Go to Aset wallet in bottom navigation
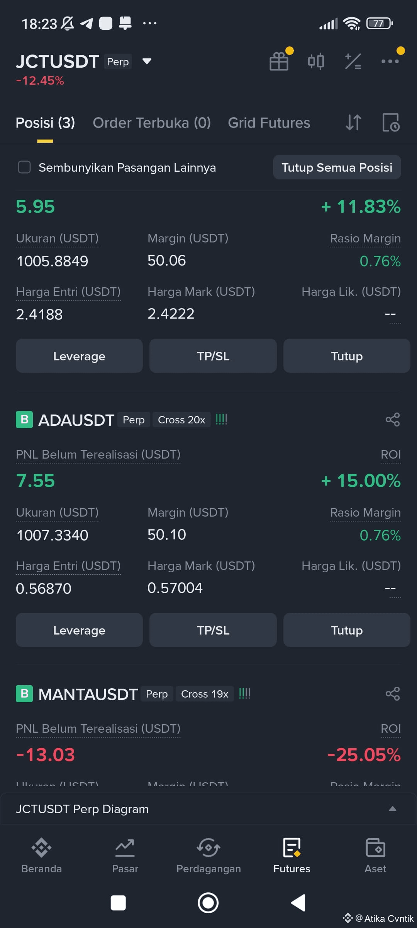 click(x=375, y=855)
